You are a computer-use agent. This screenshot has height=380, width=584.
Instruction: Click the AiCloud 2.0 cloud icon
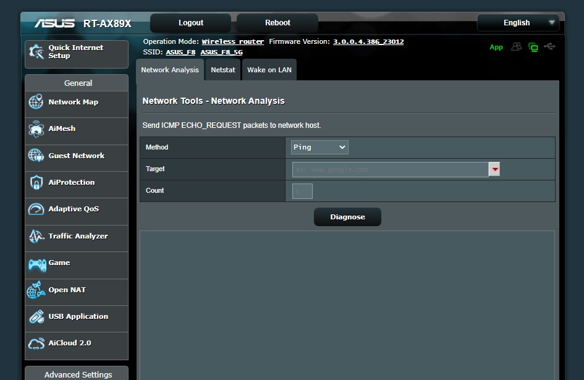click(36, 344)
